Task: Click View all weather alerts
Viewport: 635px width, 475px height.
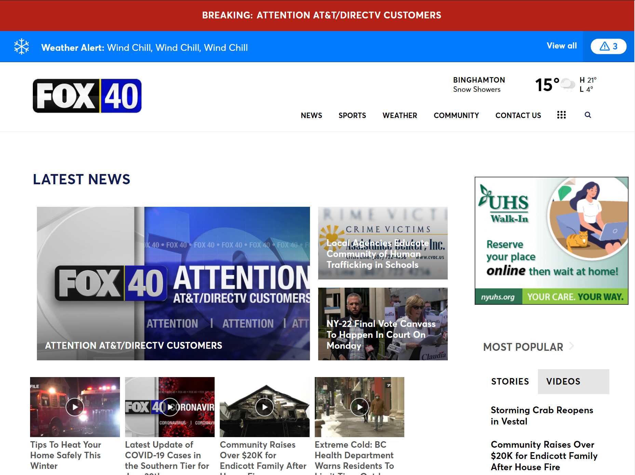Action: (x=562, y=46)
